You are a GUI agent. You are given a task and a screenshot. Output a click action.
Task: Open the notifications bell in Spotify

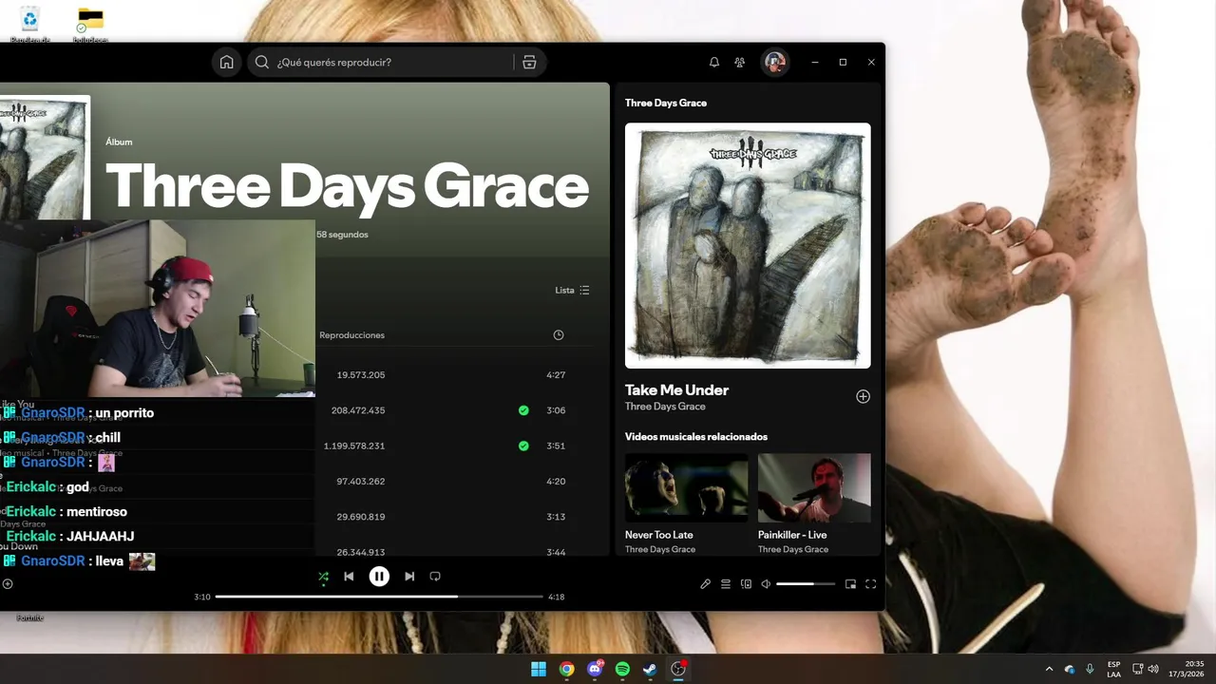(714, 62)
